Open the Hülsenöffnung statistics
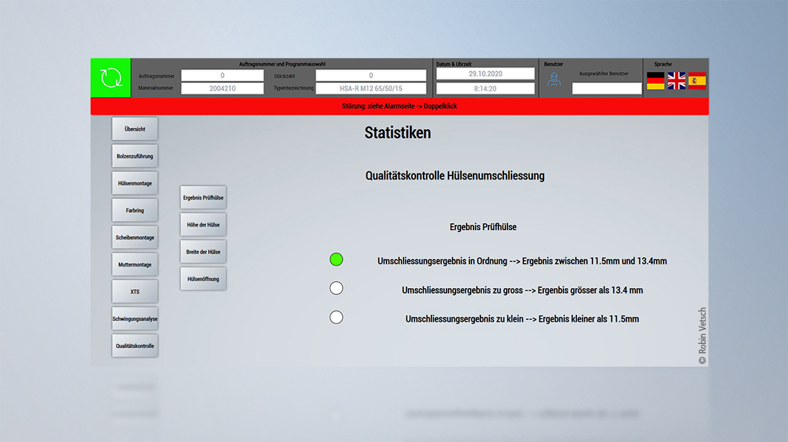 click(x=203, y=278)
